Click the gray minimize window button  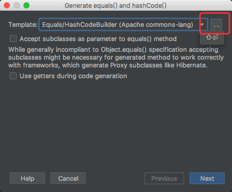17,5
